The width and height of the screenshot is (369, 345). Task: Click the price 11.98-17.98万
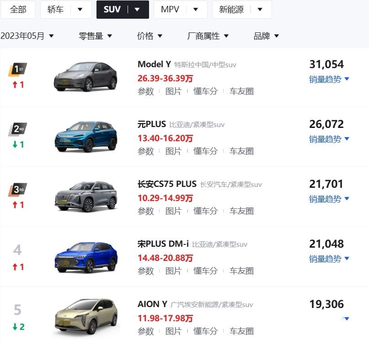point(165,318)
